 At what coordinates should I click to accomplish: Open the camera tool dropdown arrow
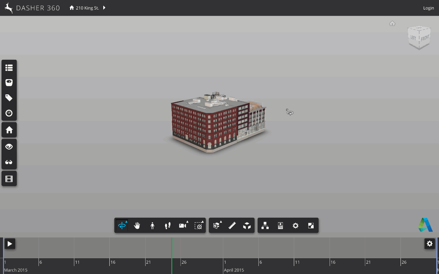(x=187, y=221)
